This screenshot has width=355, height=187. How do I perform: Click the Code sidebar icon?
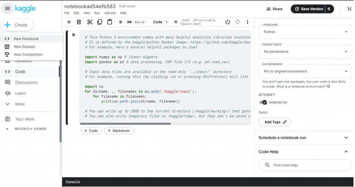coord(8,71)
